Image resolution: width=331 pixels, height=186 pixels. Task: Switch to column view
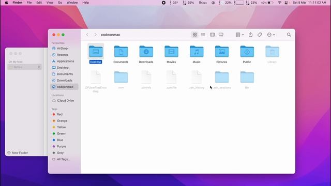click(x=212, y=35)
